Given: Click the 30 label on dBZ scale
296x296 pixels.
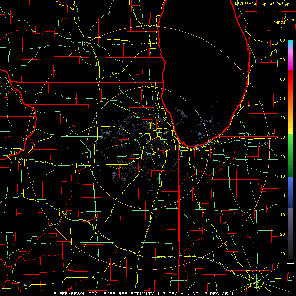Looking at the screenshot, I should pyautogui.click(x=283, y=137).
